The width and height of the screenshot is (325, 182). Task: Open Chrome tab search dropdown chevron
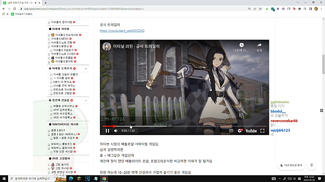pos(298,2)
